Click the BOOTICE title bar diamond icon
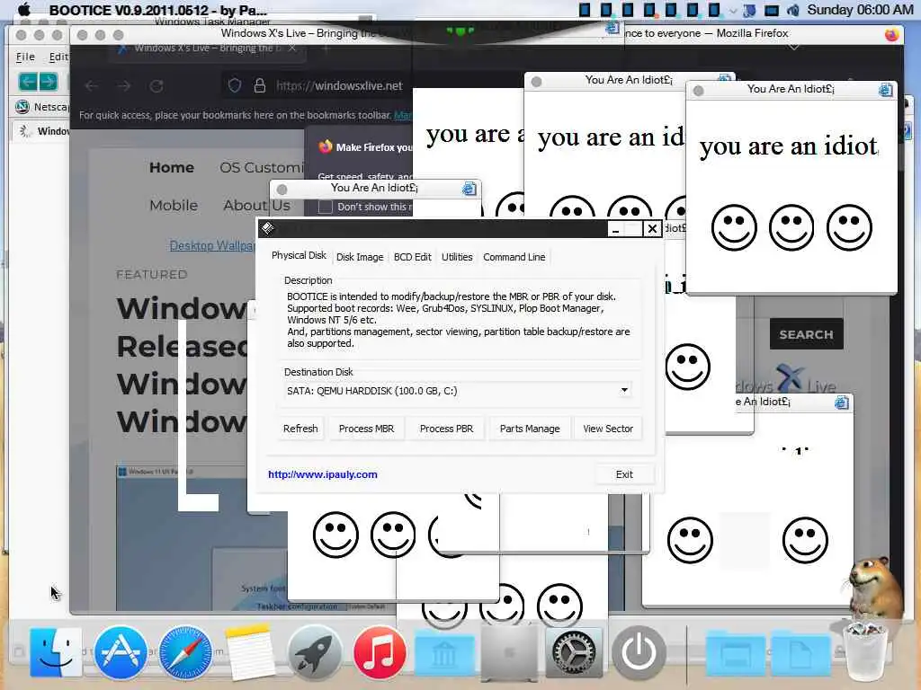The image size is (921, 690). click(x=268, y=228)
